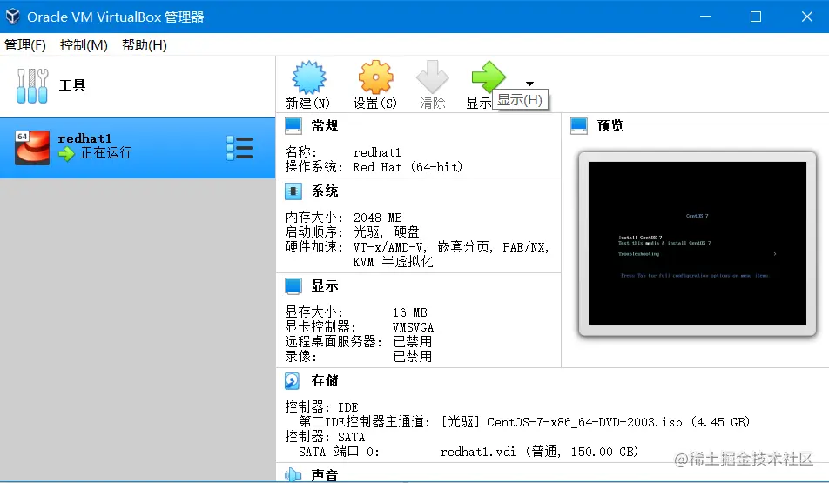Click the General (常规) section icon

pyautogui.click(x=293, y=126)
